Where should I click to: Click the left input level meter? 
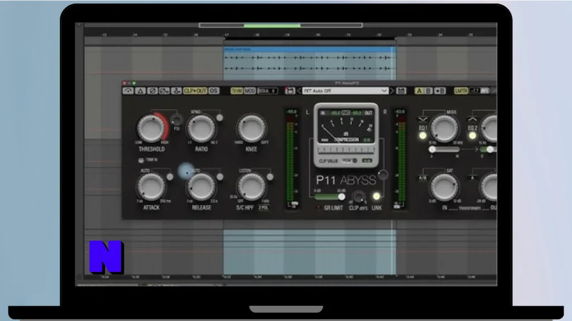(290, 160)
